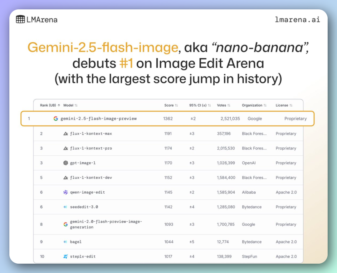This screenshot has height=273, width=337.
Task: Open the gpt-image-1 model name
Action: [x=83, y=163]
